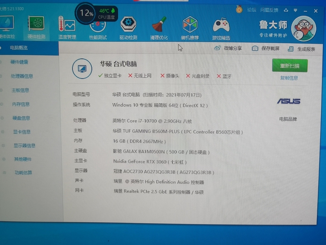Click the gold medal icon in title bar
This screenshot has width=326, height=245.
pyautogui.click(x=239, y=9)
